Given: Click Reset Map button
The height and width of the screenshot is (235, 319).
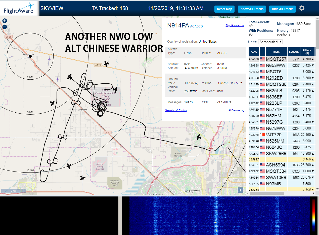Looking at the screenshot, I should click(224, 9).
